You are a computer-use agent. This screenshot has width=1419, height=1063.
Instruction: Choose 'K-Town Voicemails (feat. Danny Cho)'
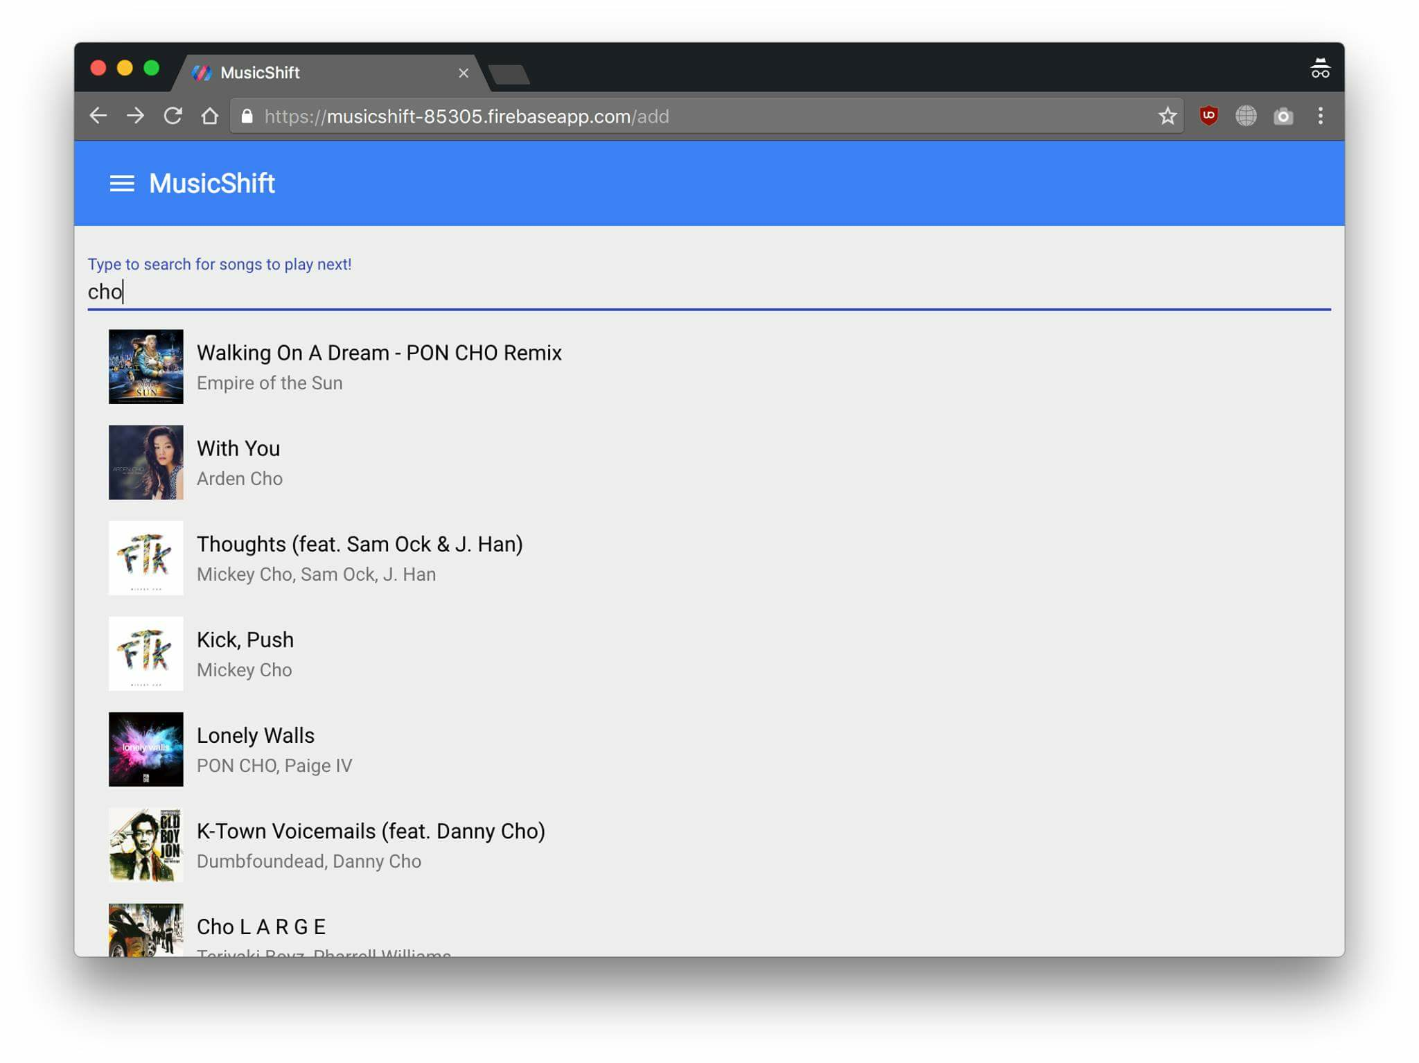(371, 831)
